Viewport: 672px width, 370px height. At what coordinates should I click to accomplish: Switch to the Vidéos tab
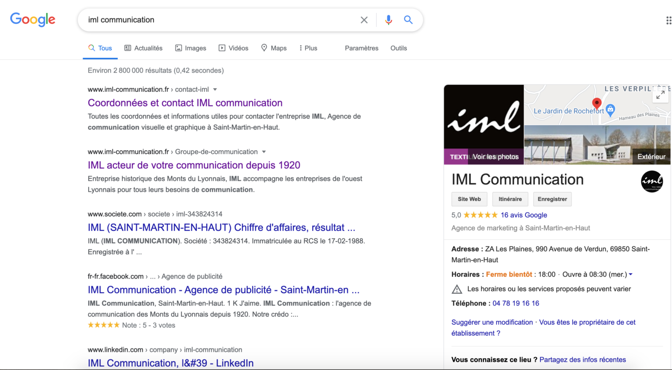coord(233,48)
